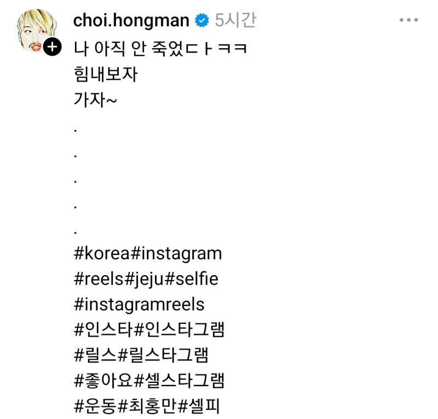Open the #인스타그램 hashtag
Screen dimensions: 438x419
coord(179,330)
